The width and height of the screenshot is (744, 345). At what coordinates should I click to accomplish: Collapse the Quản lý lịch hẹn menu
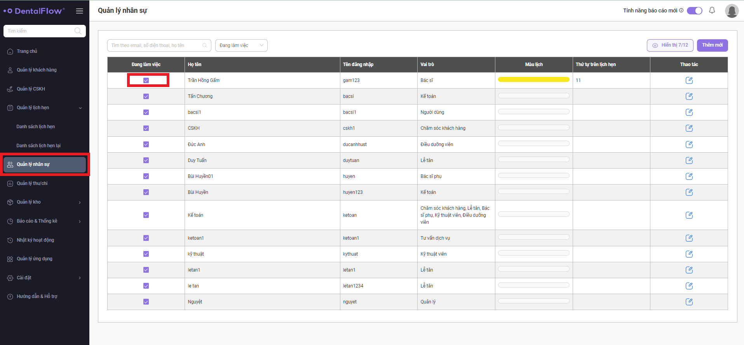click(80, 108)
